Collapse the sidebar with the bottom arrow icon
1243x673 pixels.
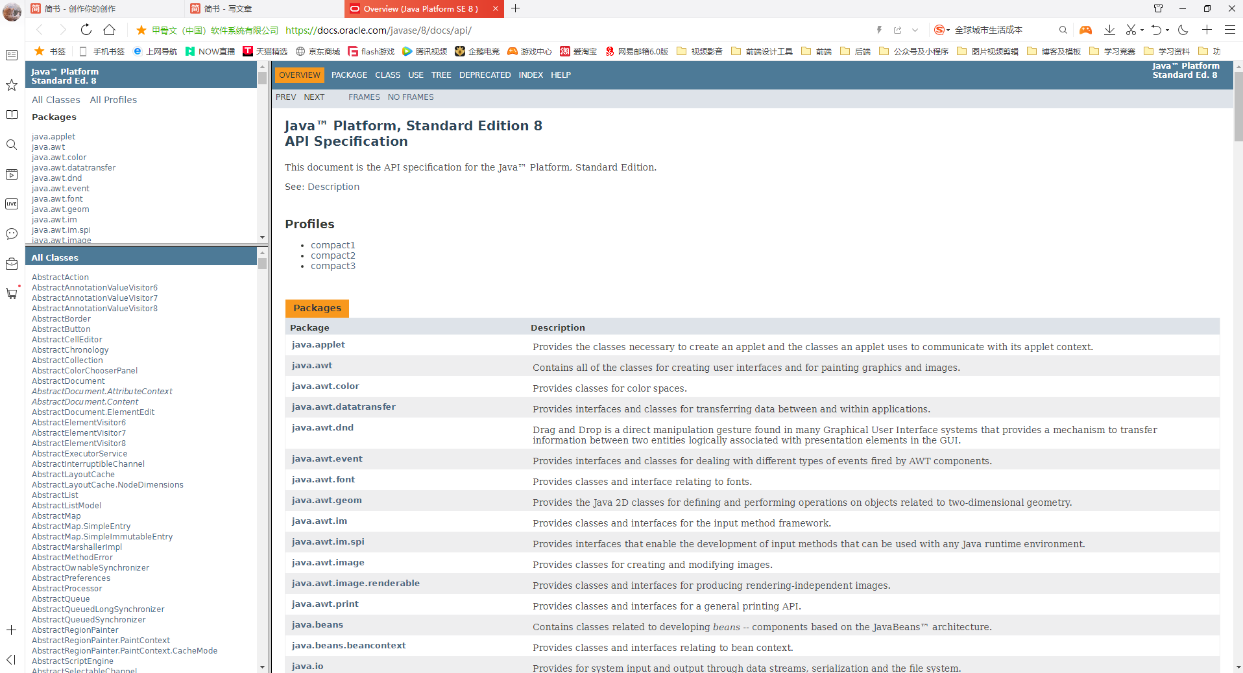coord(11,659)
